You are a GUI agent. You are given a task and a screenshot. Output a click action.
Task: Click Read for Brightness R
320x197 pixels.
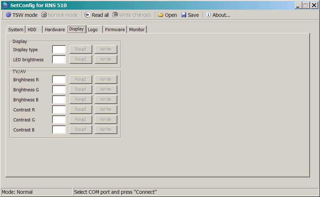[x=81, y=80]
